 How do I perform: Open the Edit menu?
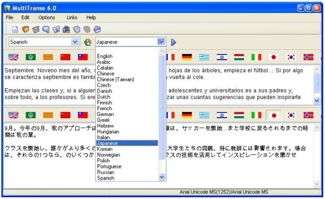click(25, 18)
